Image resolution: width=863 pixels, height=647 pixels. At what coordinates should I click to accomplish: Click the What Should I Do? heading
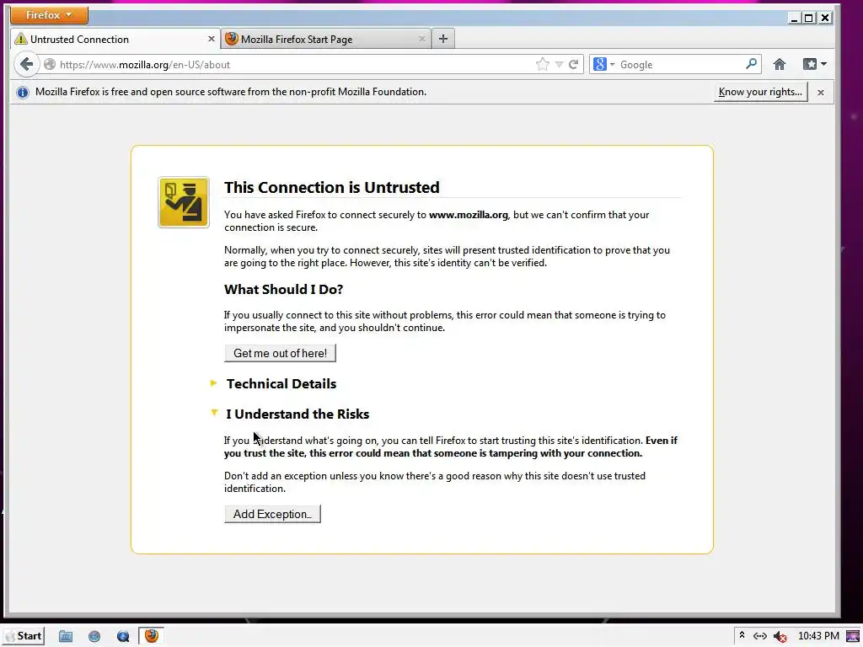[283, 290]
